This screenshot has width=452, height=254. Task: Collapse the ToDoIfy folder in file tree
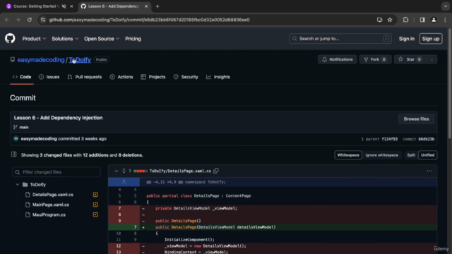17,184
